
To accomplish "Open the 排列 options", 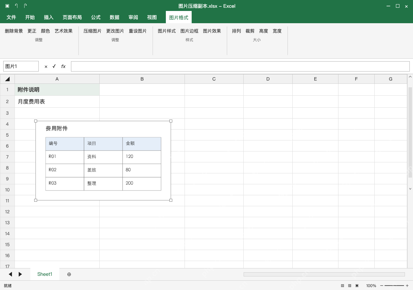I will pos(237,31).
